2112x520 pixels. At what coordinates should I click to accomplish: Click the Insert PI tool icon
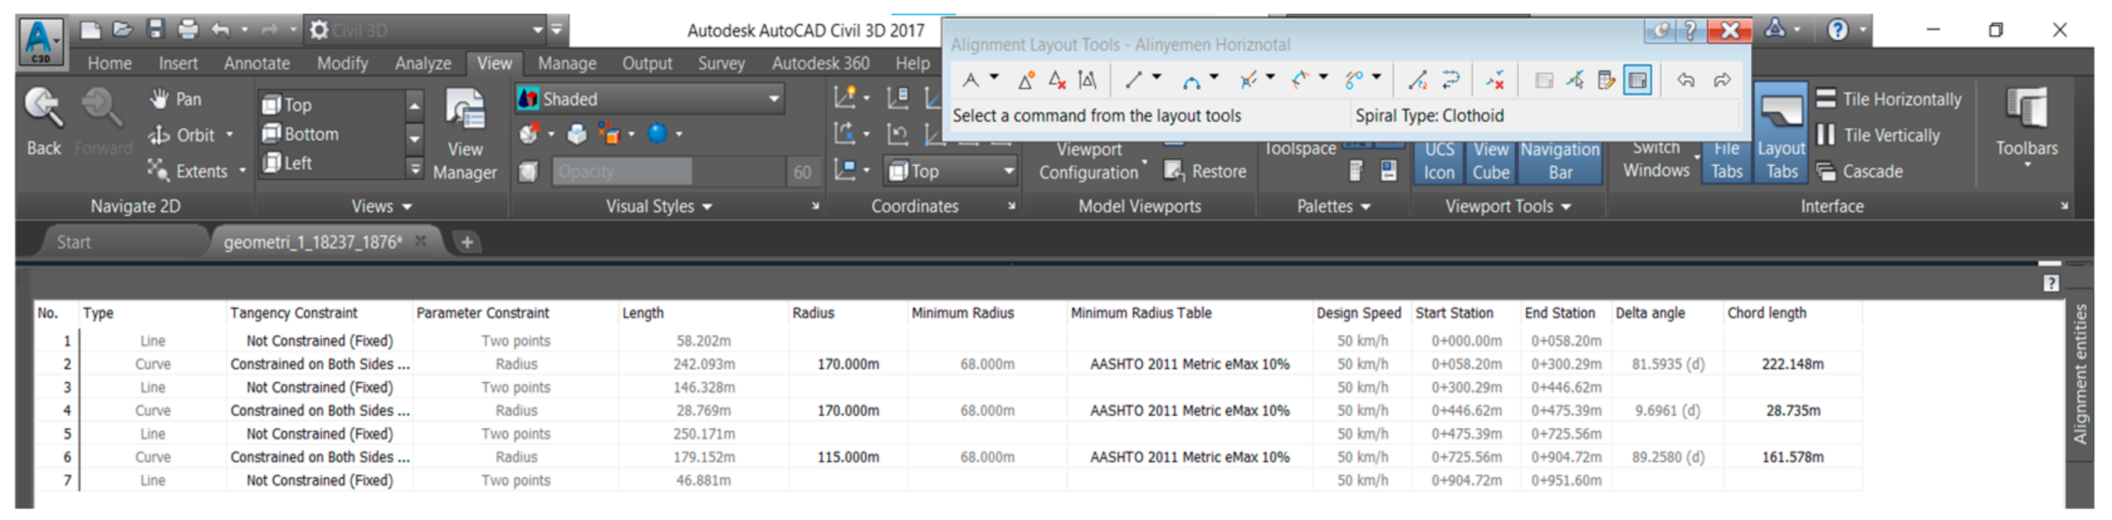click(1026, 80)
